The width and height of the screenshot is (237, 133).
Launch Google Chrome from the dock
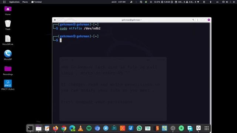click(64, 128)
